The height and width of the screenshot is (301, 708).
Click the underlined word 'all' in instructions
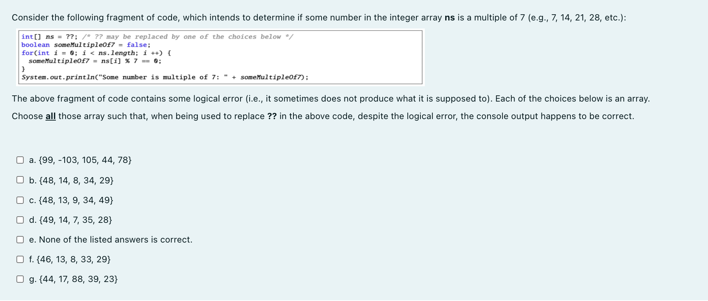point(50,116)
